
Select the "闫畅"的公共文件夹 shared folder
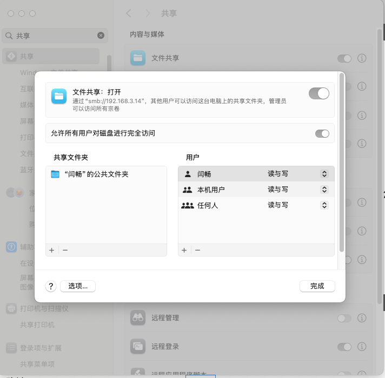pos(96,174)
